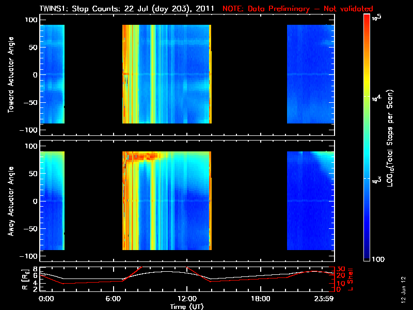Click the red '30' L Shell tick label

[341, 269]
